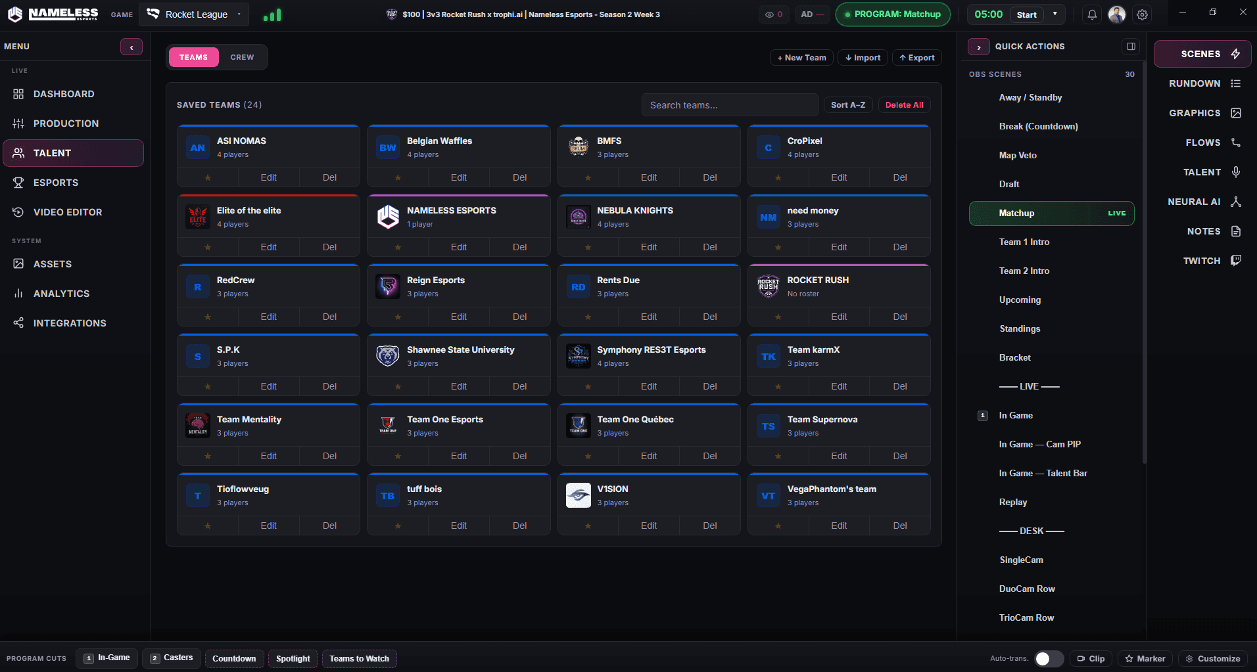Screen dimensions: 1257x672
Task: Select the live Matchup scene
Action: (1051, 213)
